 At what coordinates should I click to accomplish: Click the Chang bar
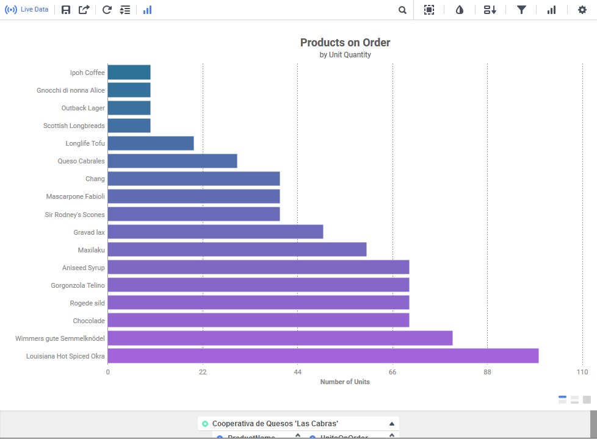[194, 179]
